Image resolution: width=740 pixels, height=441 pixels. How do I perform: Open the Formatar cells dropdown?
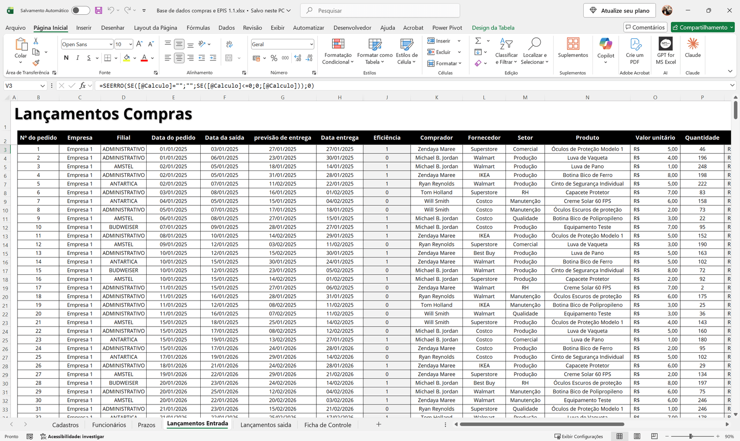pyautogui.click(x=444, y=63)
